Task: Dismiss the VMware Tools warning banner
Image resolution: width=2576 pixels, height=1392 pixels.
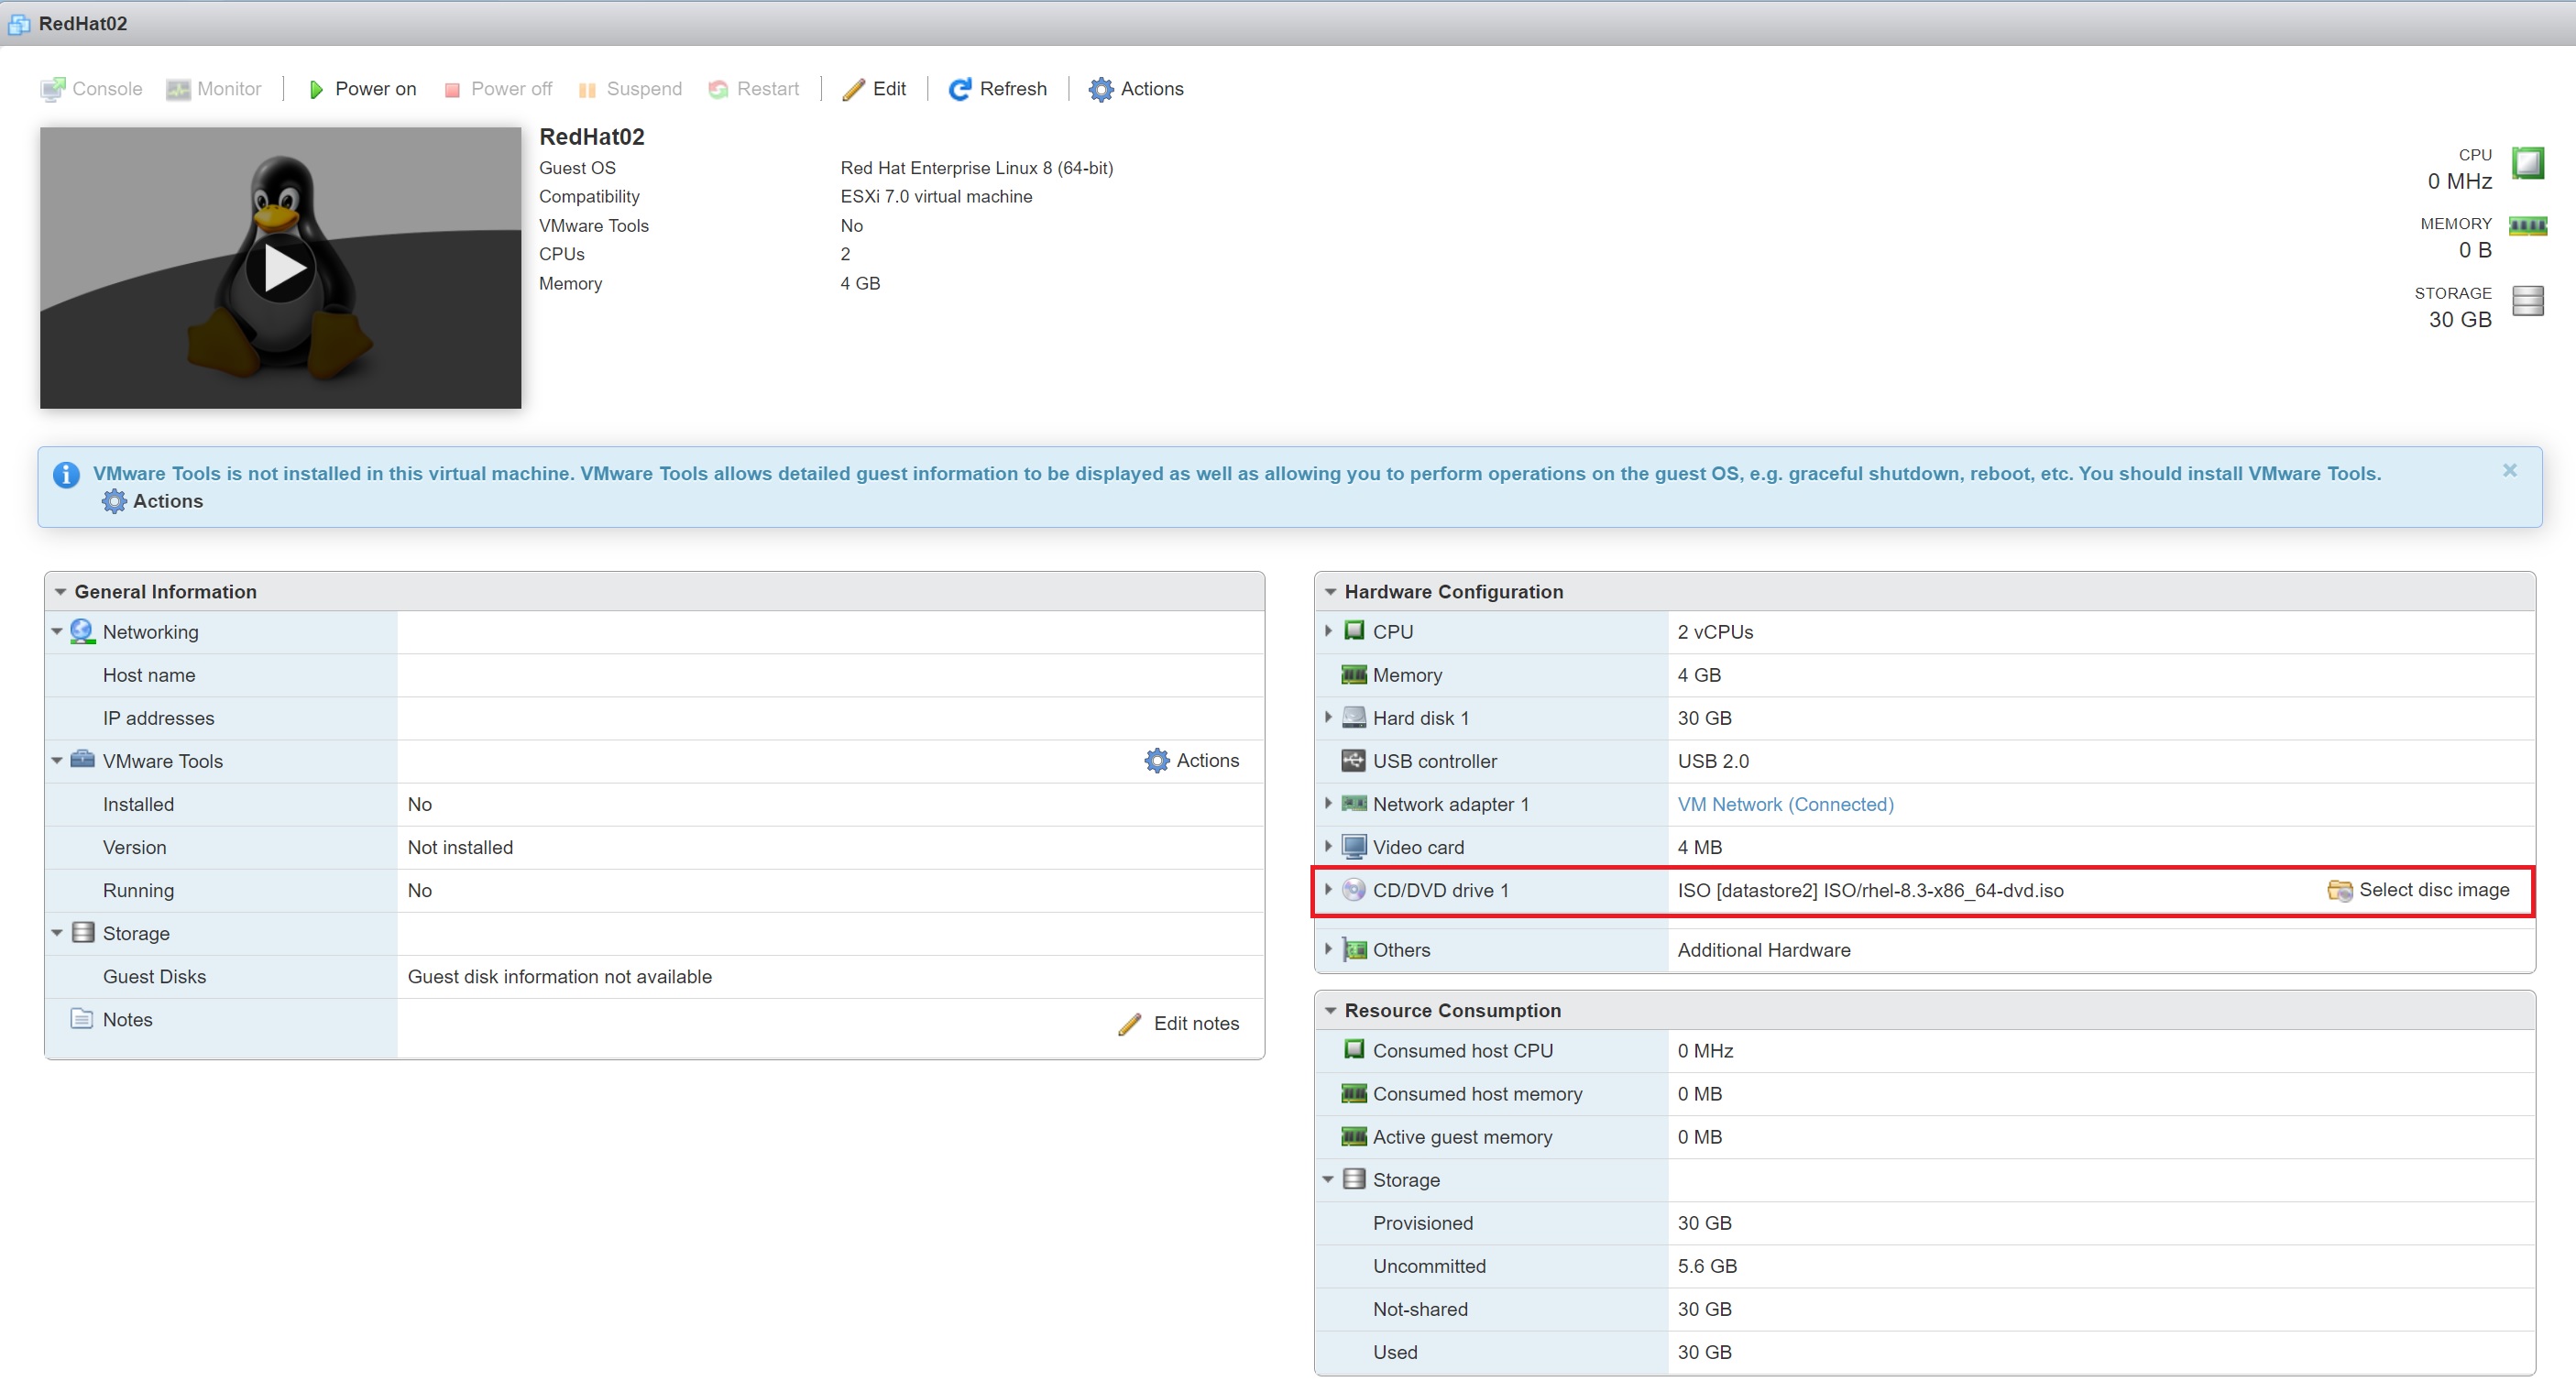Action: (x=2509, y=470)
